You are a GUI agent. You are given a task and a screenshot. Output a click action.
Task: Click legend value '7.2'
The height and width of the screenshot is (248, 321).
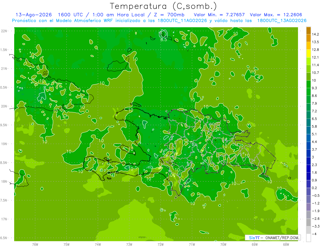pyautogui.click(x=315, y=111)
